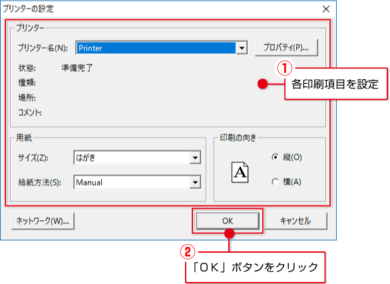Viewport: 390px width, 284px height.
Task: Click the キャンセル button
Action: 295,221
